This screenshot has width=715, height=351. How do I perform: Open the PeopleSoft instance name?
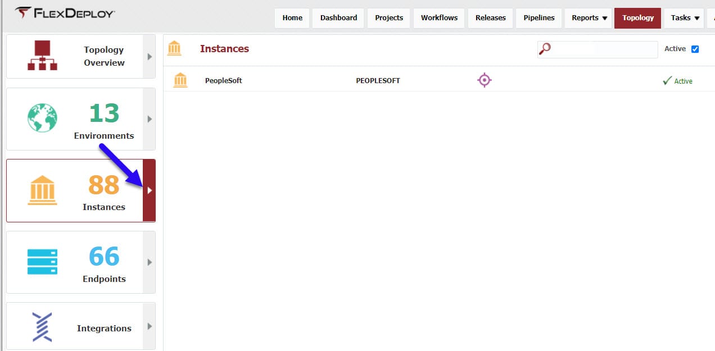pyautogui.click(x=223, y=80)
